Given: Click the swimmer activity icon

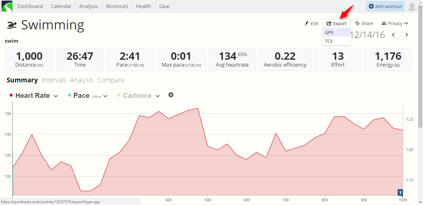Looking at the screenshot, I should pyautogui.click(x=12, y=25).
